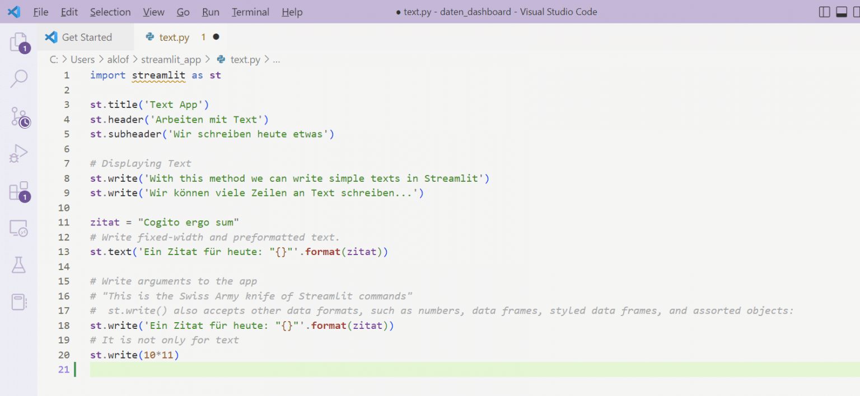Open the Users breadcrumb segment
The width and height of the screenshot is (860, 396).
point(82,59)
